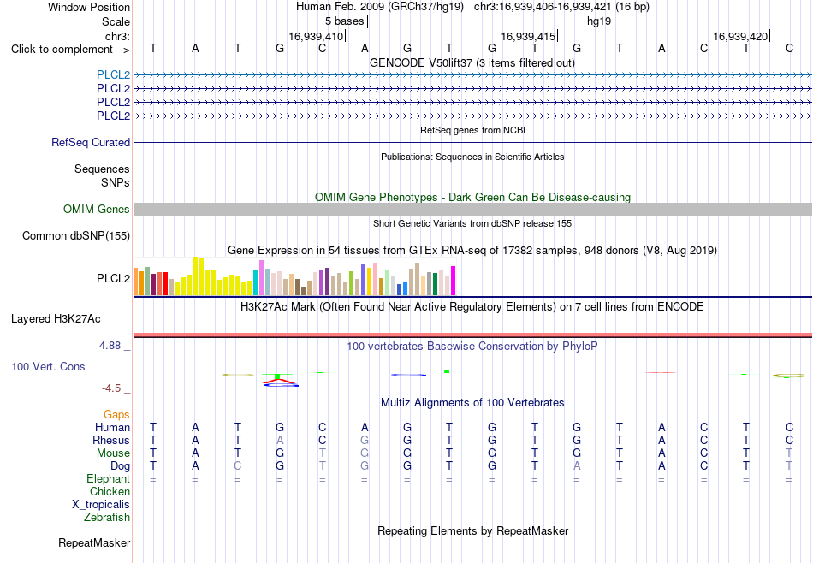
Task: Select the Chicken species label
Action: coord(110,491)
